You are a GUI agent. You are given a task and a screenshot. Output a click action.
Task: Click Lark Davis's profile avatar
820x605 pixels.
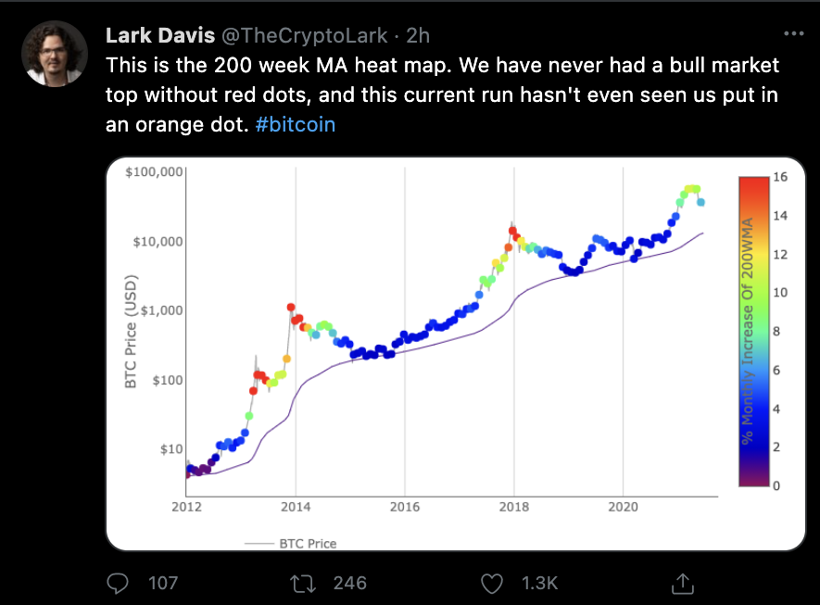tap(55, 55)
